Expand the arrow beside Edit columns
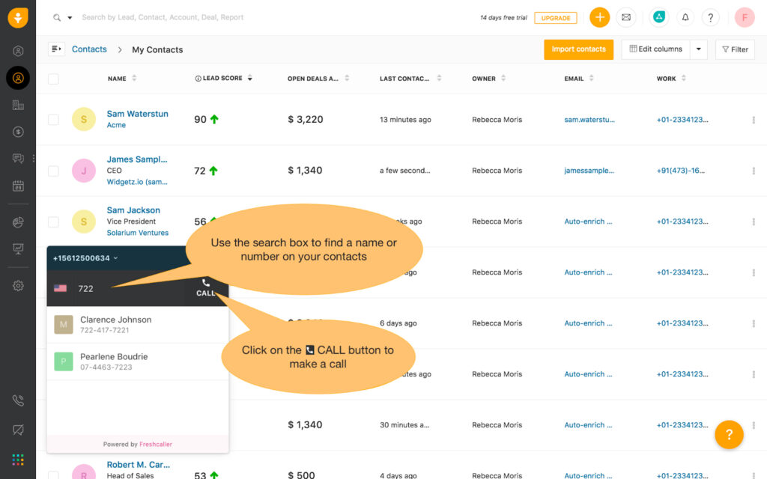767x479 pixels. tap(698, 49)
